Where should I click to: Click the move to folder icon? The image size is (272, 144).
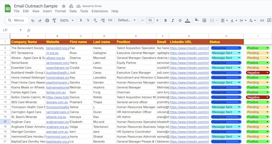pos(71,6)
